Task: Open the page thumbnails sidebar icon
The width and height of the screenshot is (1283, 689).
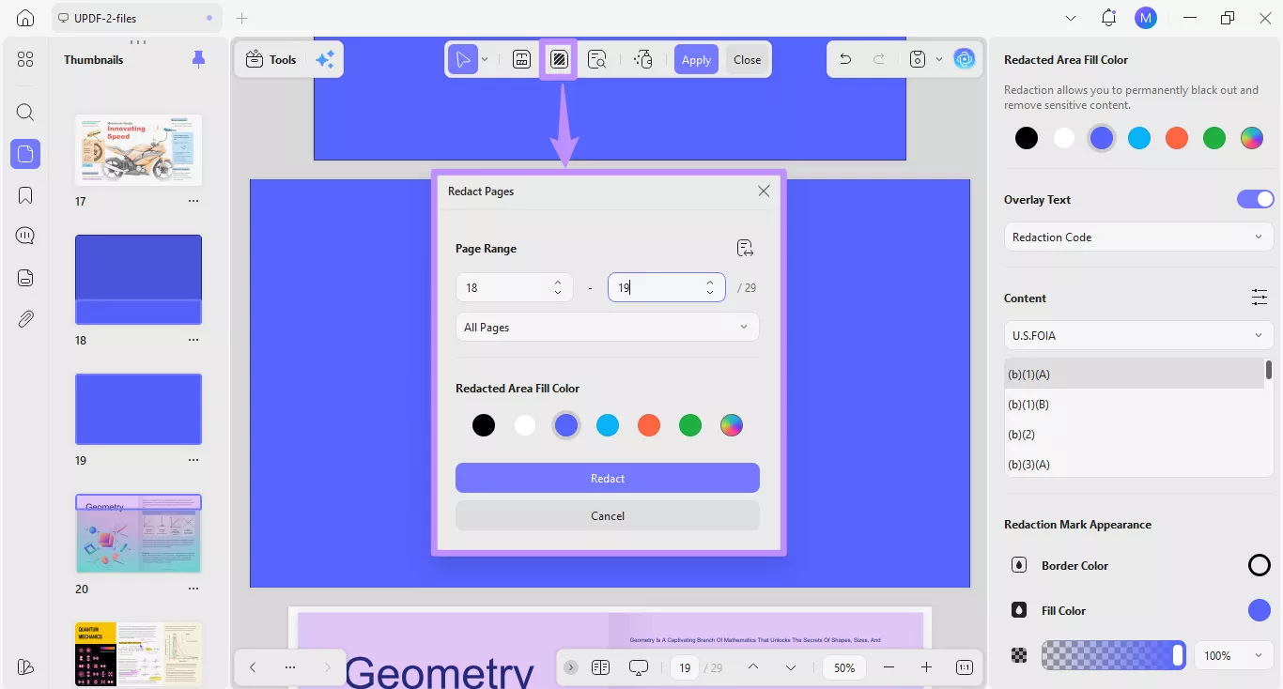Action: pos(25,153)
